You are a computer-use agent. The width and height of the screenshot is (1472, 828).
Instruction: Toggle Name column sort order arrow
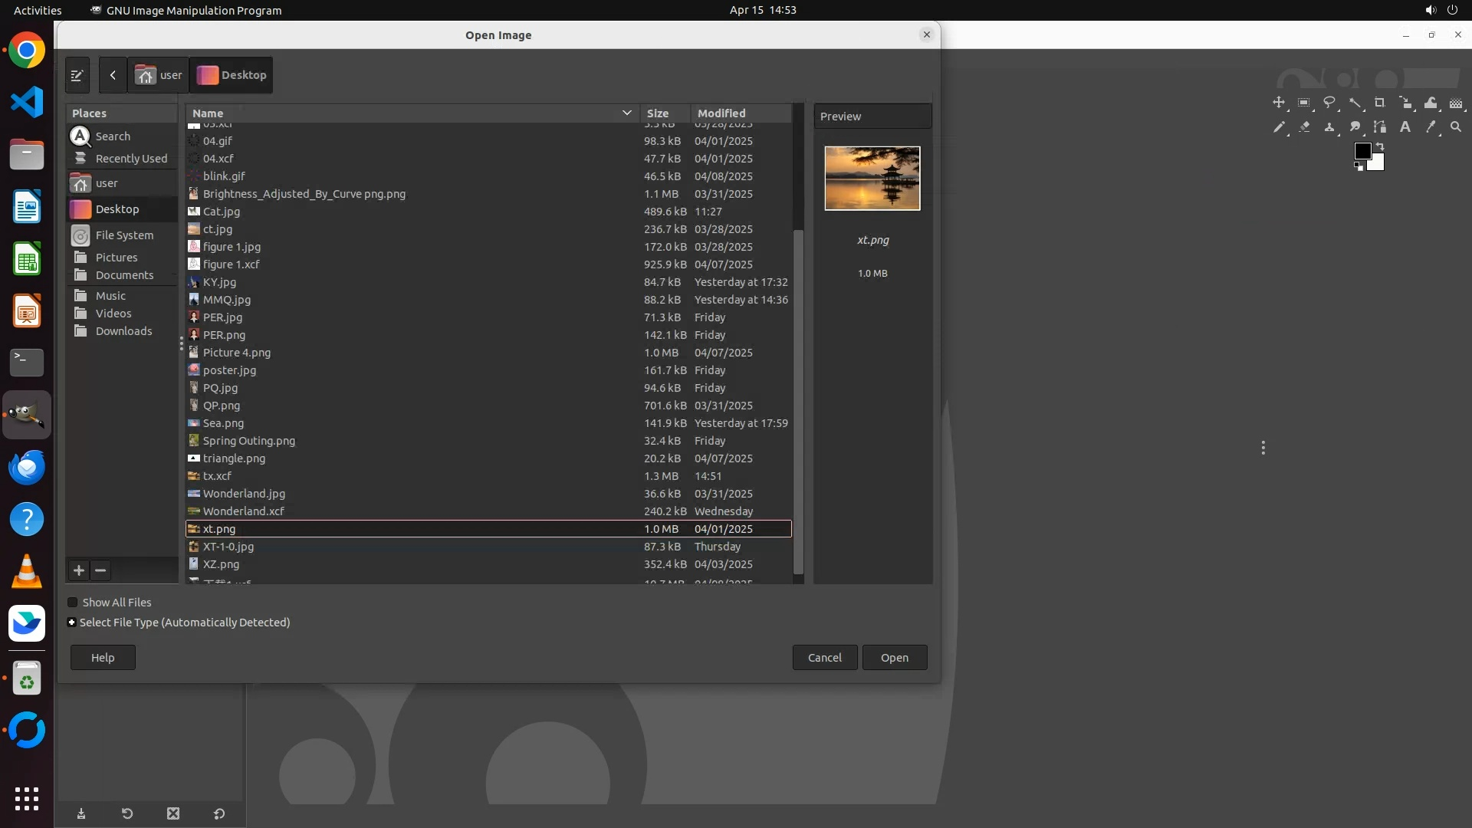[x=626, y=113]
